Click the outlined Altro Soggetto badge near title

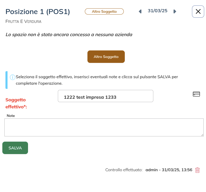point(104,11)
